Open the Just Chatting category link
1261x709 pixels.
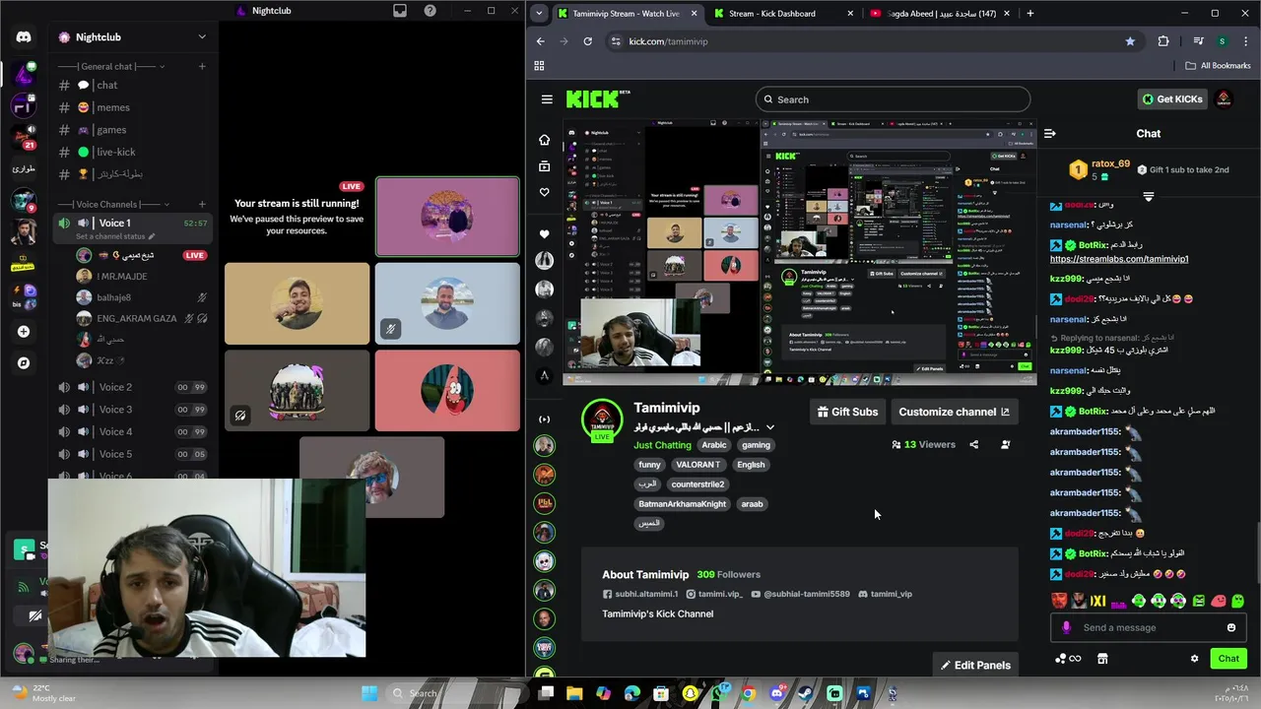662,445
